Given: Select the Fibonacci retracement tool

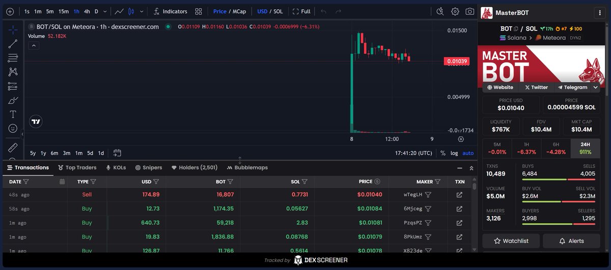Looking at the screenshot, I should 13,58.
